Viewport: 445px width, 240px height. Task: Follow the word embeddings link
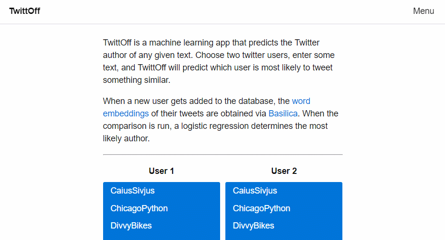(301, 101)
